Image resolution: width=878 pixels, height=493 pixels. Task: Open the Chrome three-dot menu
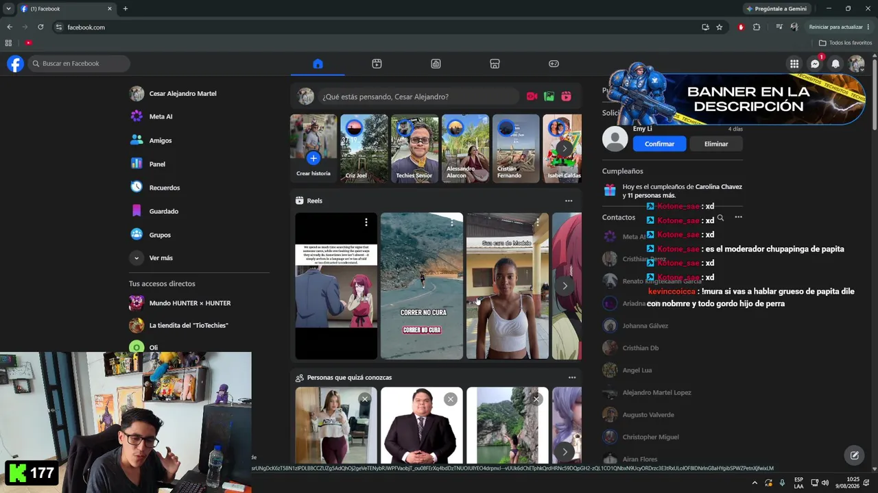[868, 27]
